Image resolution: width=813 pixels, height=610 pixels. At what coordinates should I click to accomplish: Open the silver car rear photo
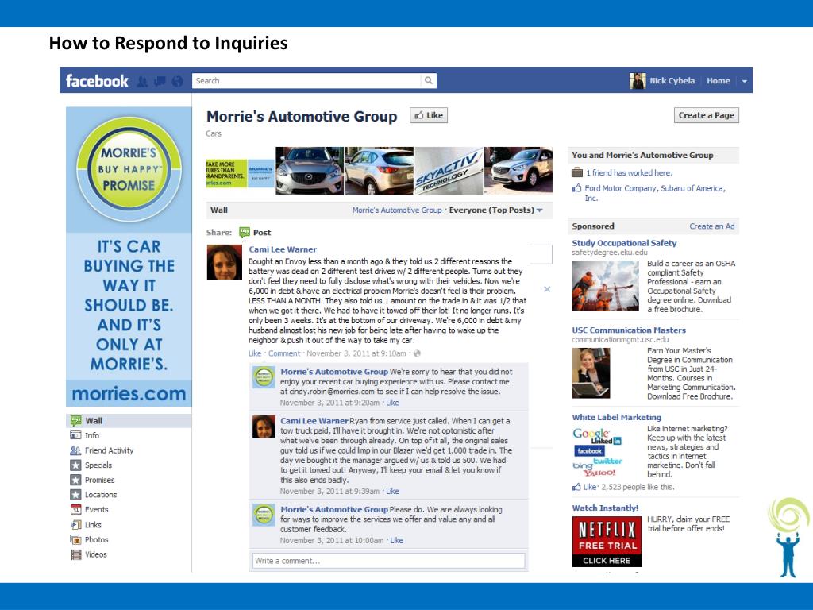click(379, 171)
